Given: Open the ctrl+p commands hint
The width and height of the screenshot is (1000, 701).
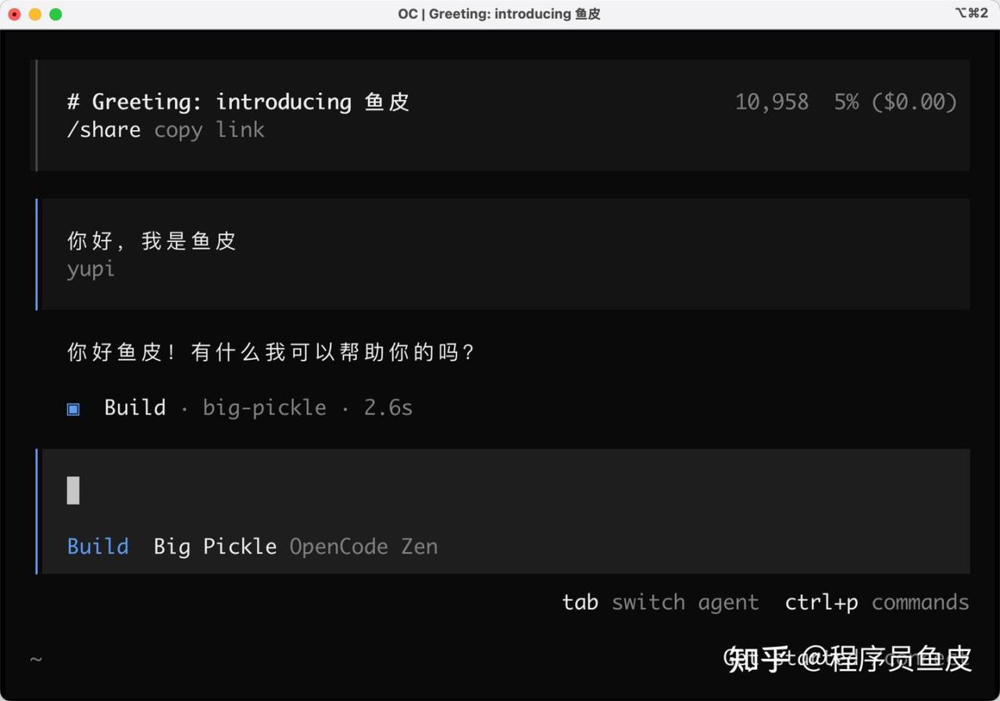Looking at the screenshot, I should [x=877, y=603].
